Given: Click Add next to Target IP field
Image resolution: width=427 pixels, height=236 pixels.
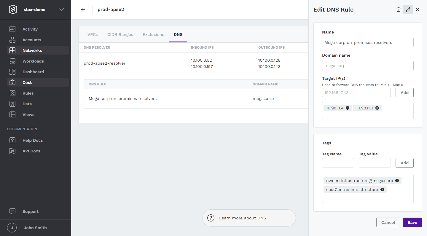Looking at the screenshot, I should coord(404,93).
